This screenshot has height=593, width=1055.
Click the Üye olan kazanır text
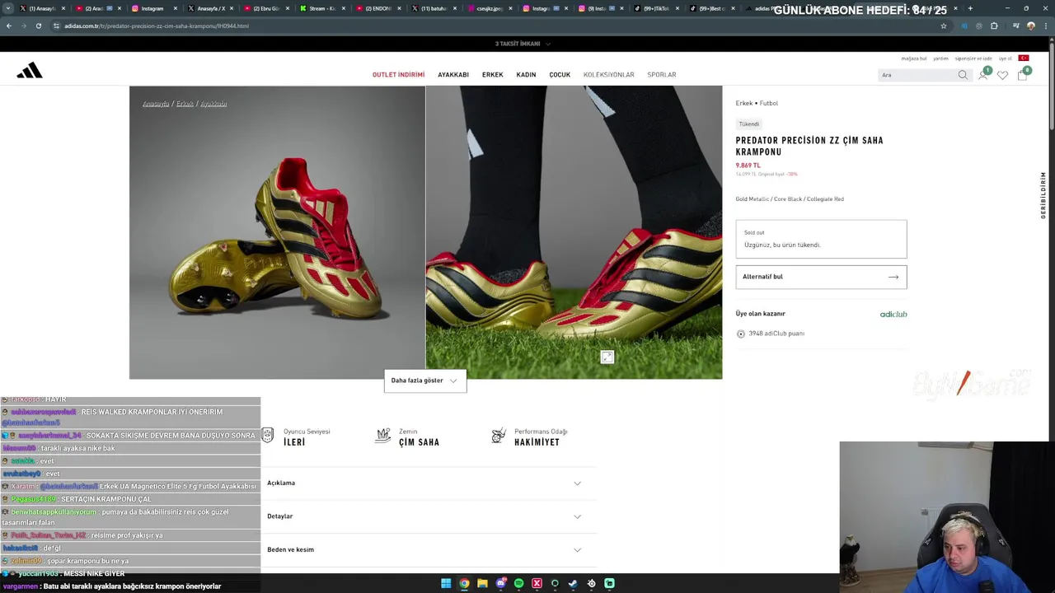tap(760, 314)
